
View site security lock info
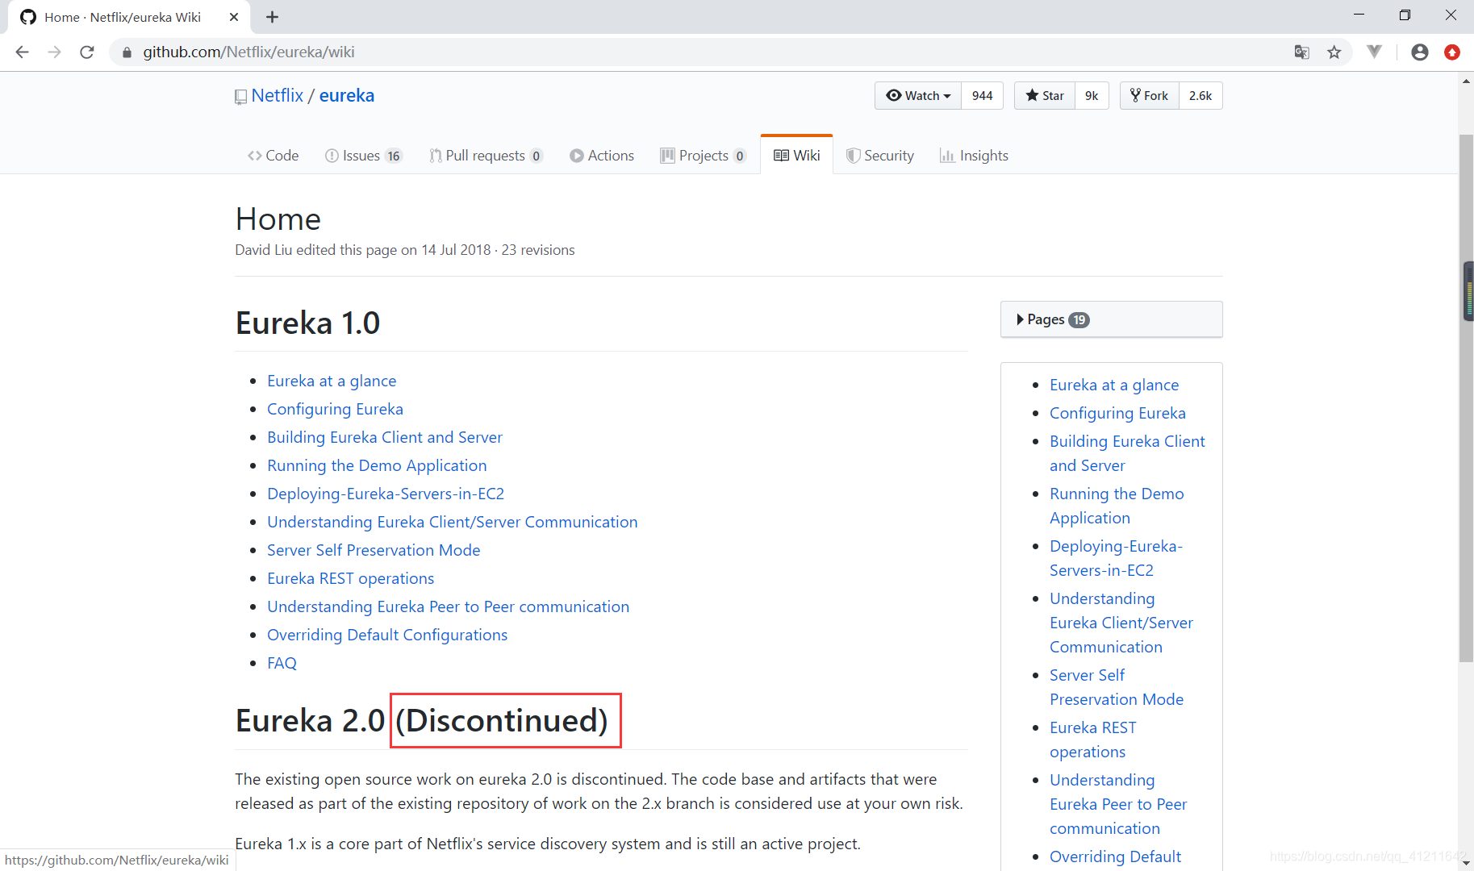(x=127, y=52)
